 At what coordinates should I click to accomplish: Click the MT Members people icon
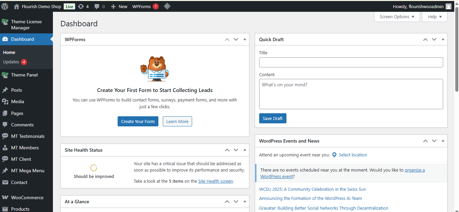(5, 148)
